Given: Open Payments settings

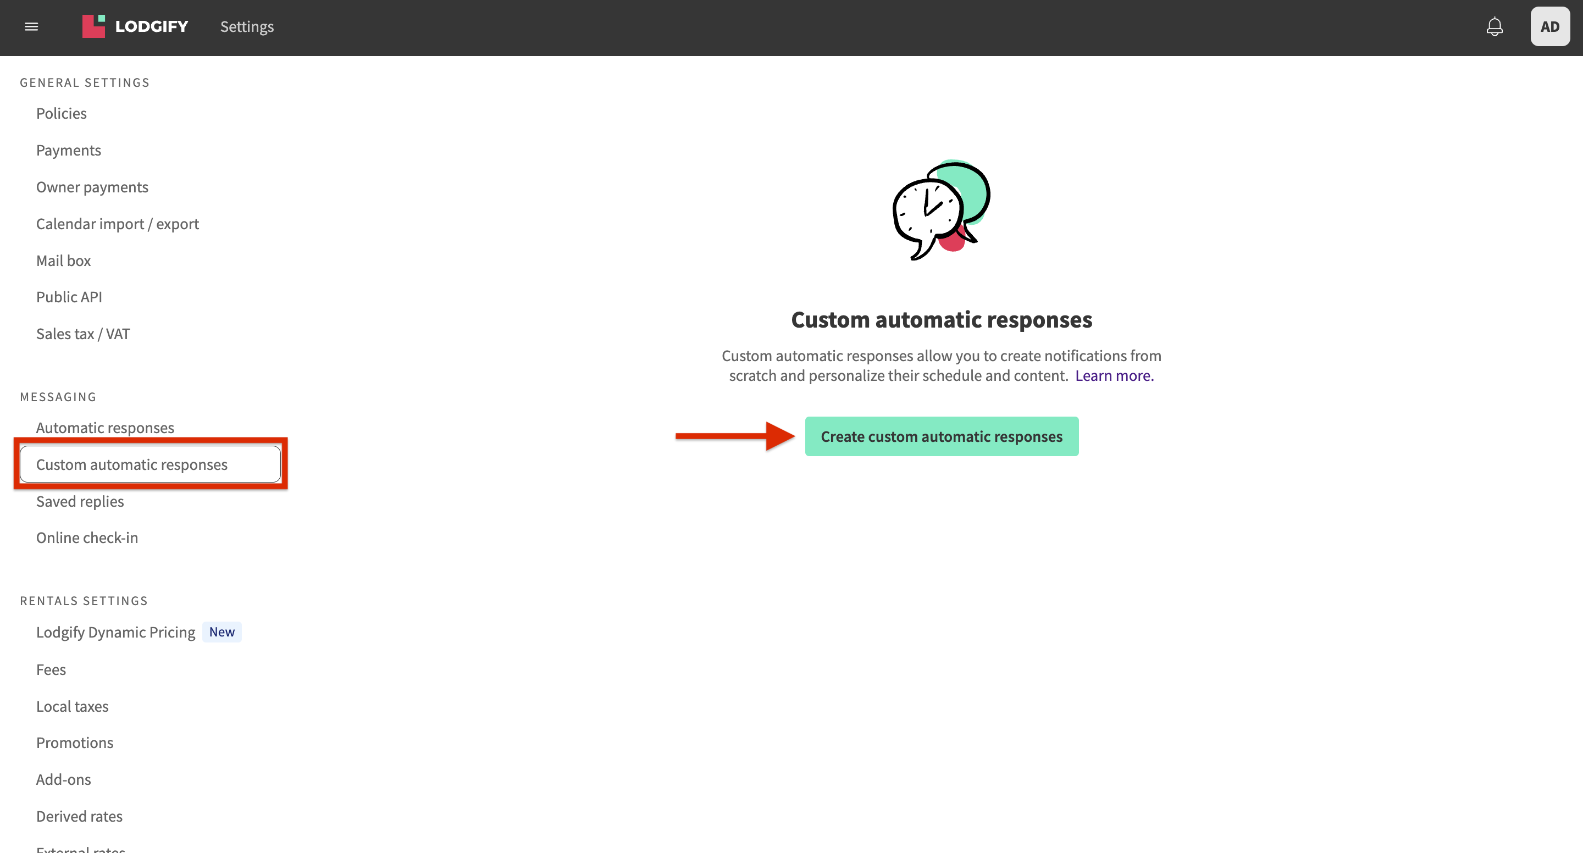Looking at the screenshot, I should coord(68,150).
